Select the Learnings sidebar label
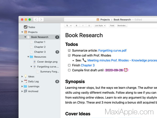157x118 pixels. click(34, 86)
